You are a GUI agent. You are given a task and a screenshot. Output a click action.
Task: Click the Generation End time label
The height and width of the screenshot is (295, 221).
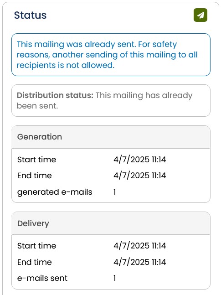[x=35, y=176]
